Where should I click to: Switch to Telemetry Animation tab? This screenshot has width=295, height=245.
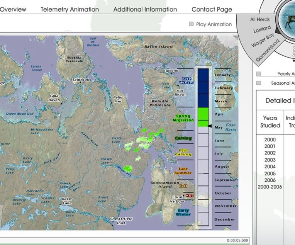[x=70, y=9]
